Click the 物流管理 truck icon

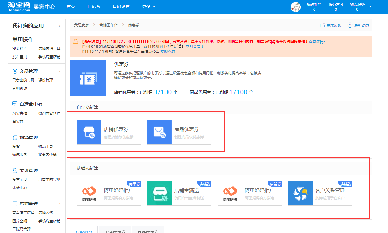(x=15, y=137)
